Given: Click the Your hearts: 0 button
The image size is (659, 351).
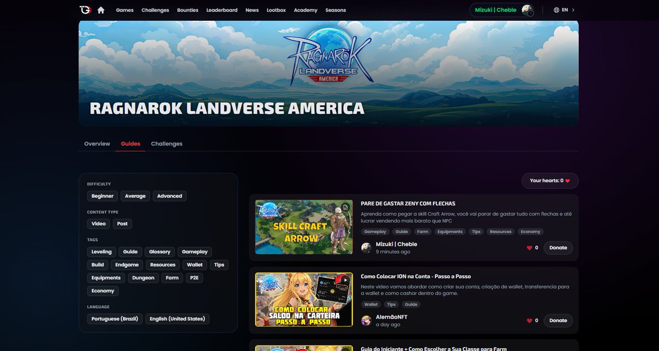Looking at the screenshot, I should point(550,180).
